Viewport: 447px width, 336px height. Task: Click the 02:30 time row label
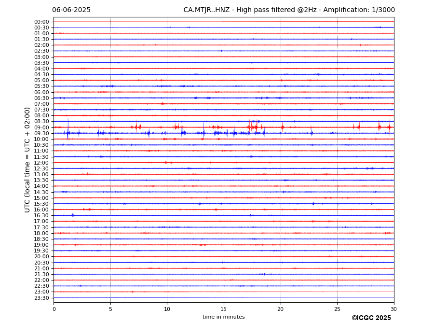pyautogui.click(x=41, y=51)
